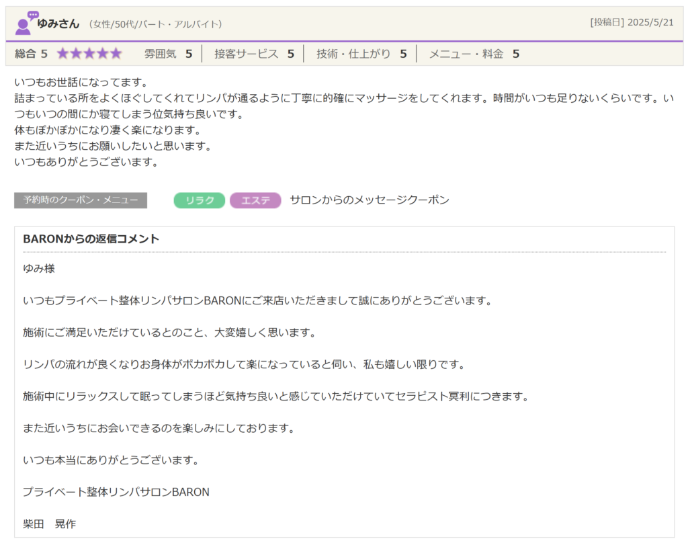Click the review line starting いつもお世話になってます

tap(81, 83)
